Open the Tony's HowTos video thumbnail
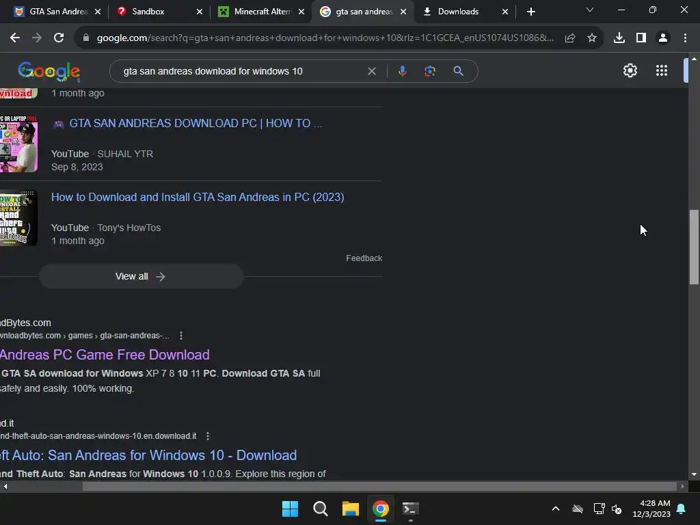The height and width of the screenshot is (525, 700). (x=18, y=218)
